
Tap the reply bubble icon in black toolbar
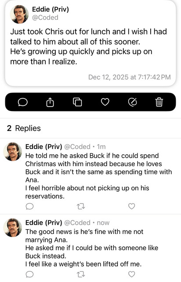[23, 102]
